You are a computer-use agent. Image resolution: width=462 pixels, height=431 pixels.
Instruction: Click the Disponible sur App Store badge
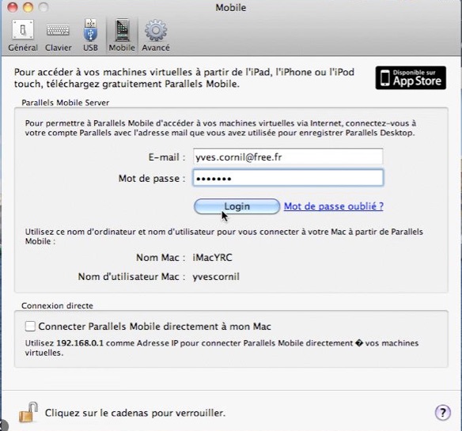[x=411, y=78]
